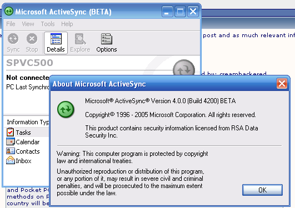Open the File menu
Image resolution: width=295 pixels, height=208 pixels.
[x=11, y=24]
